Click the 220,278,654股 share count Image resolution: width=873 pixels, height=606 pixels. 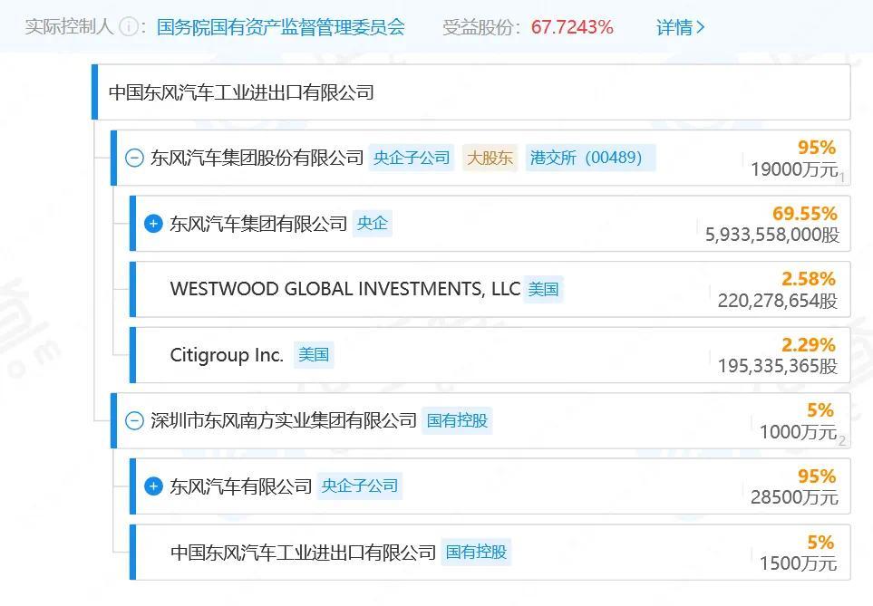pyautogui.click(x=778, y=301)
